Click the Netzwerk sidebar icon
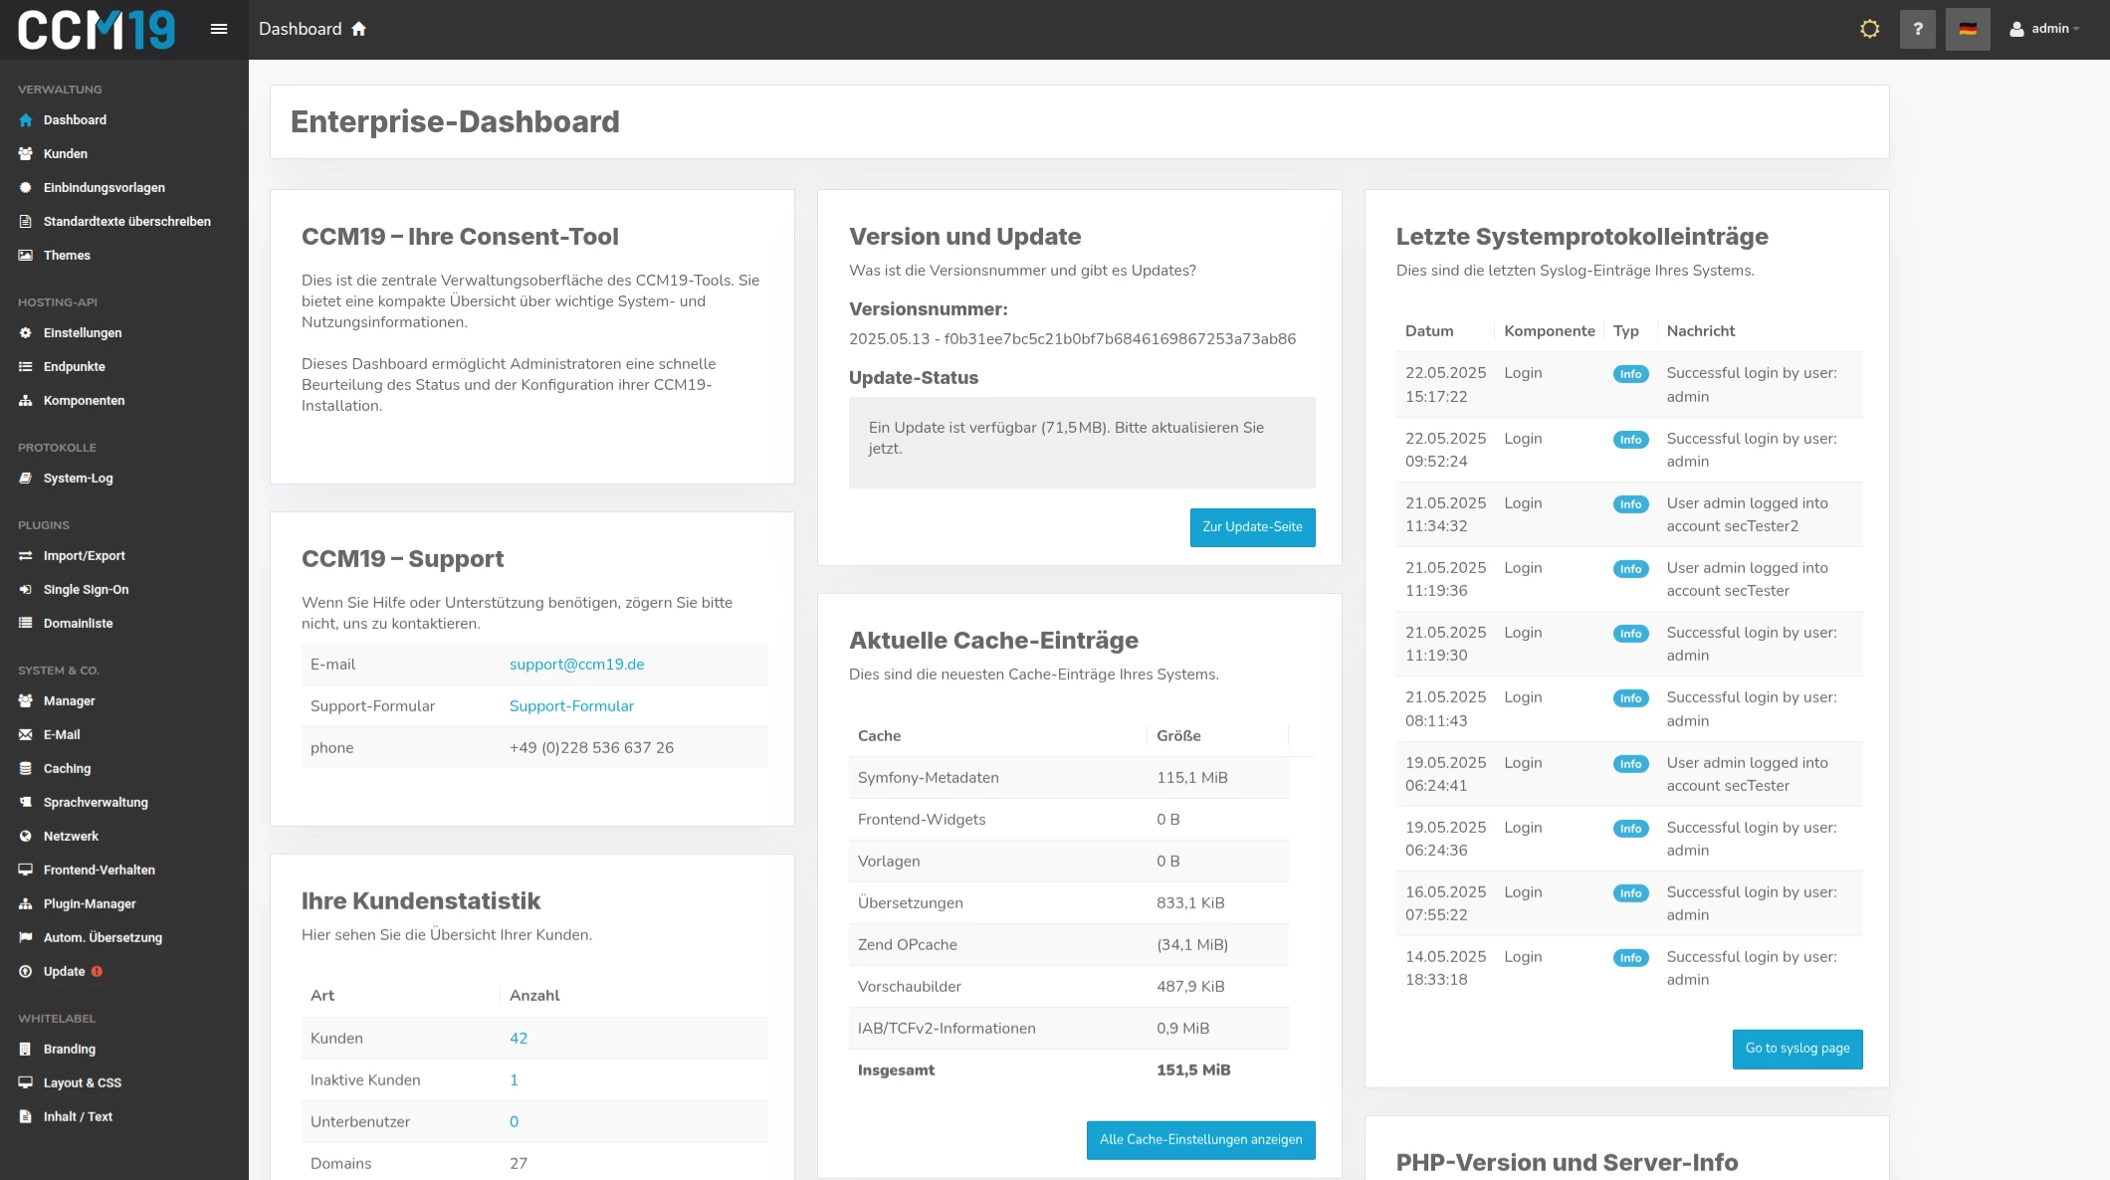This screenshot has width=2110, height=1180. click(x=25, y=836)
